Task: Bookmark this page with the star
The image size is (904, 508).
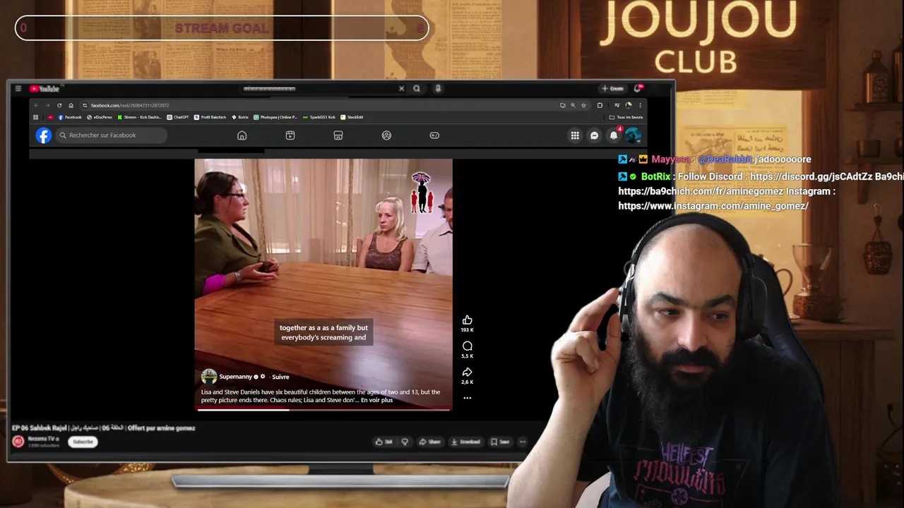Action: pos(583,105)
